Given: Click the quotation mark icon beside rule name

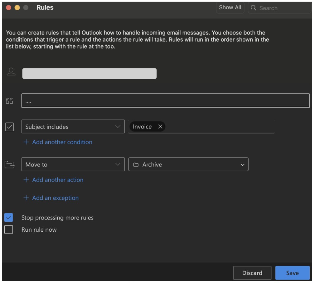Looking at the screenshot, I should click(10, 101).
